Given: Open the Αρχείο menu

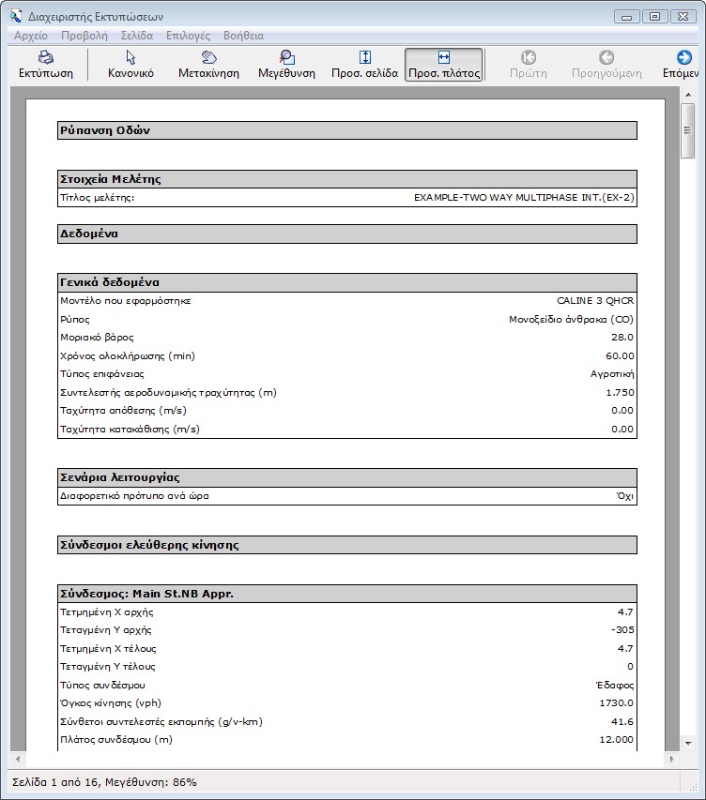Looking at the screenshot, I should coord(31,36).
